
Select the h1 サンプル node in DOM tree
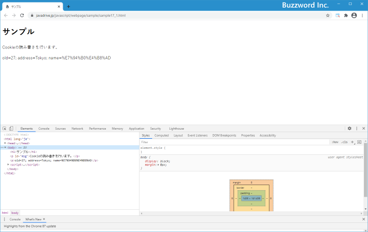(x=23, y=152)
